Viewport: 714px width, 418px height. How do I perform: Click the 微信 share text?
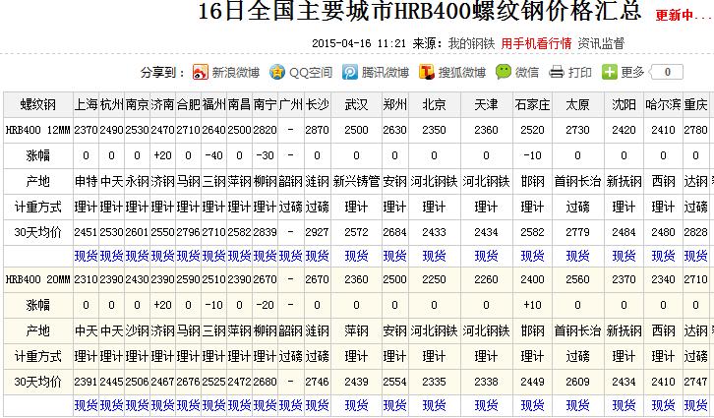pyautogui.click(x=527, y=73)
